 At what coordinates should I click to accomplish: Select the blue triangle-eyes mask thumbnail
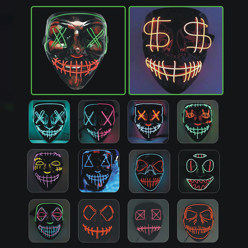coord(99,171)
